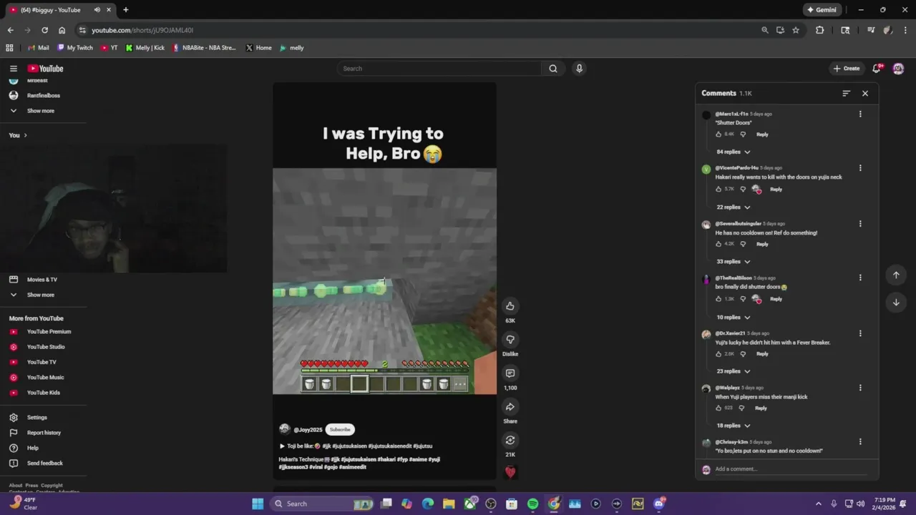The image size is (916, 515).
Task: Subscribe to @Joyy2025
Action: pos(340,430)
